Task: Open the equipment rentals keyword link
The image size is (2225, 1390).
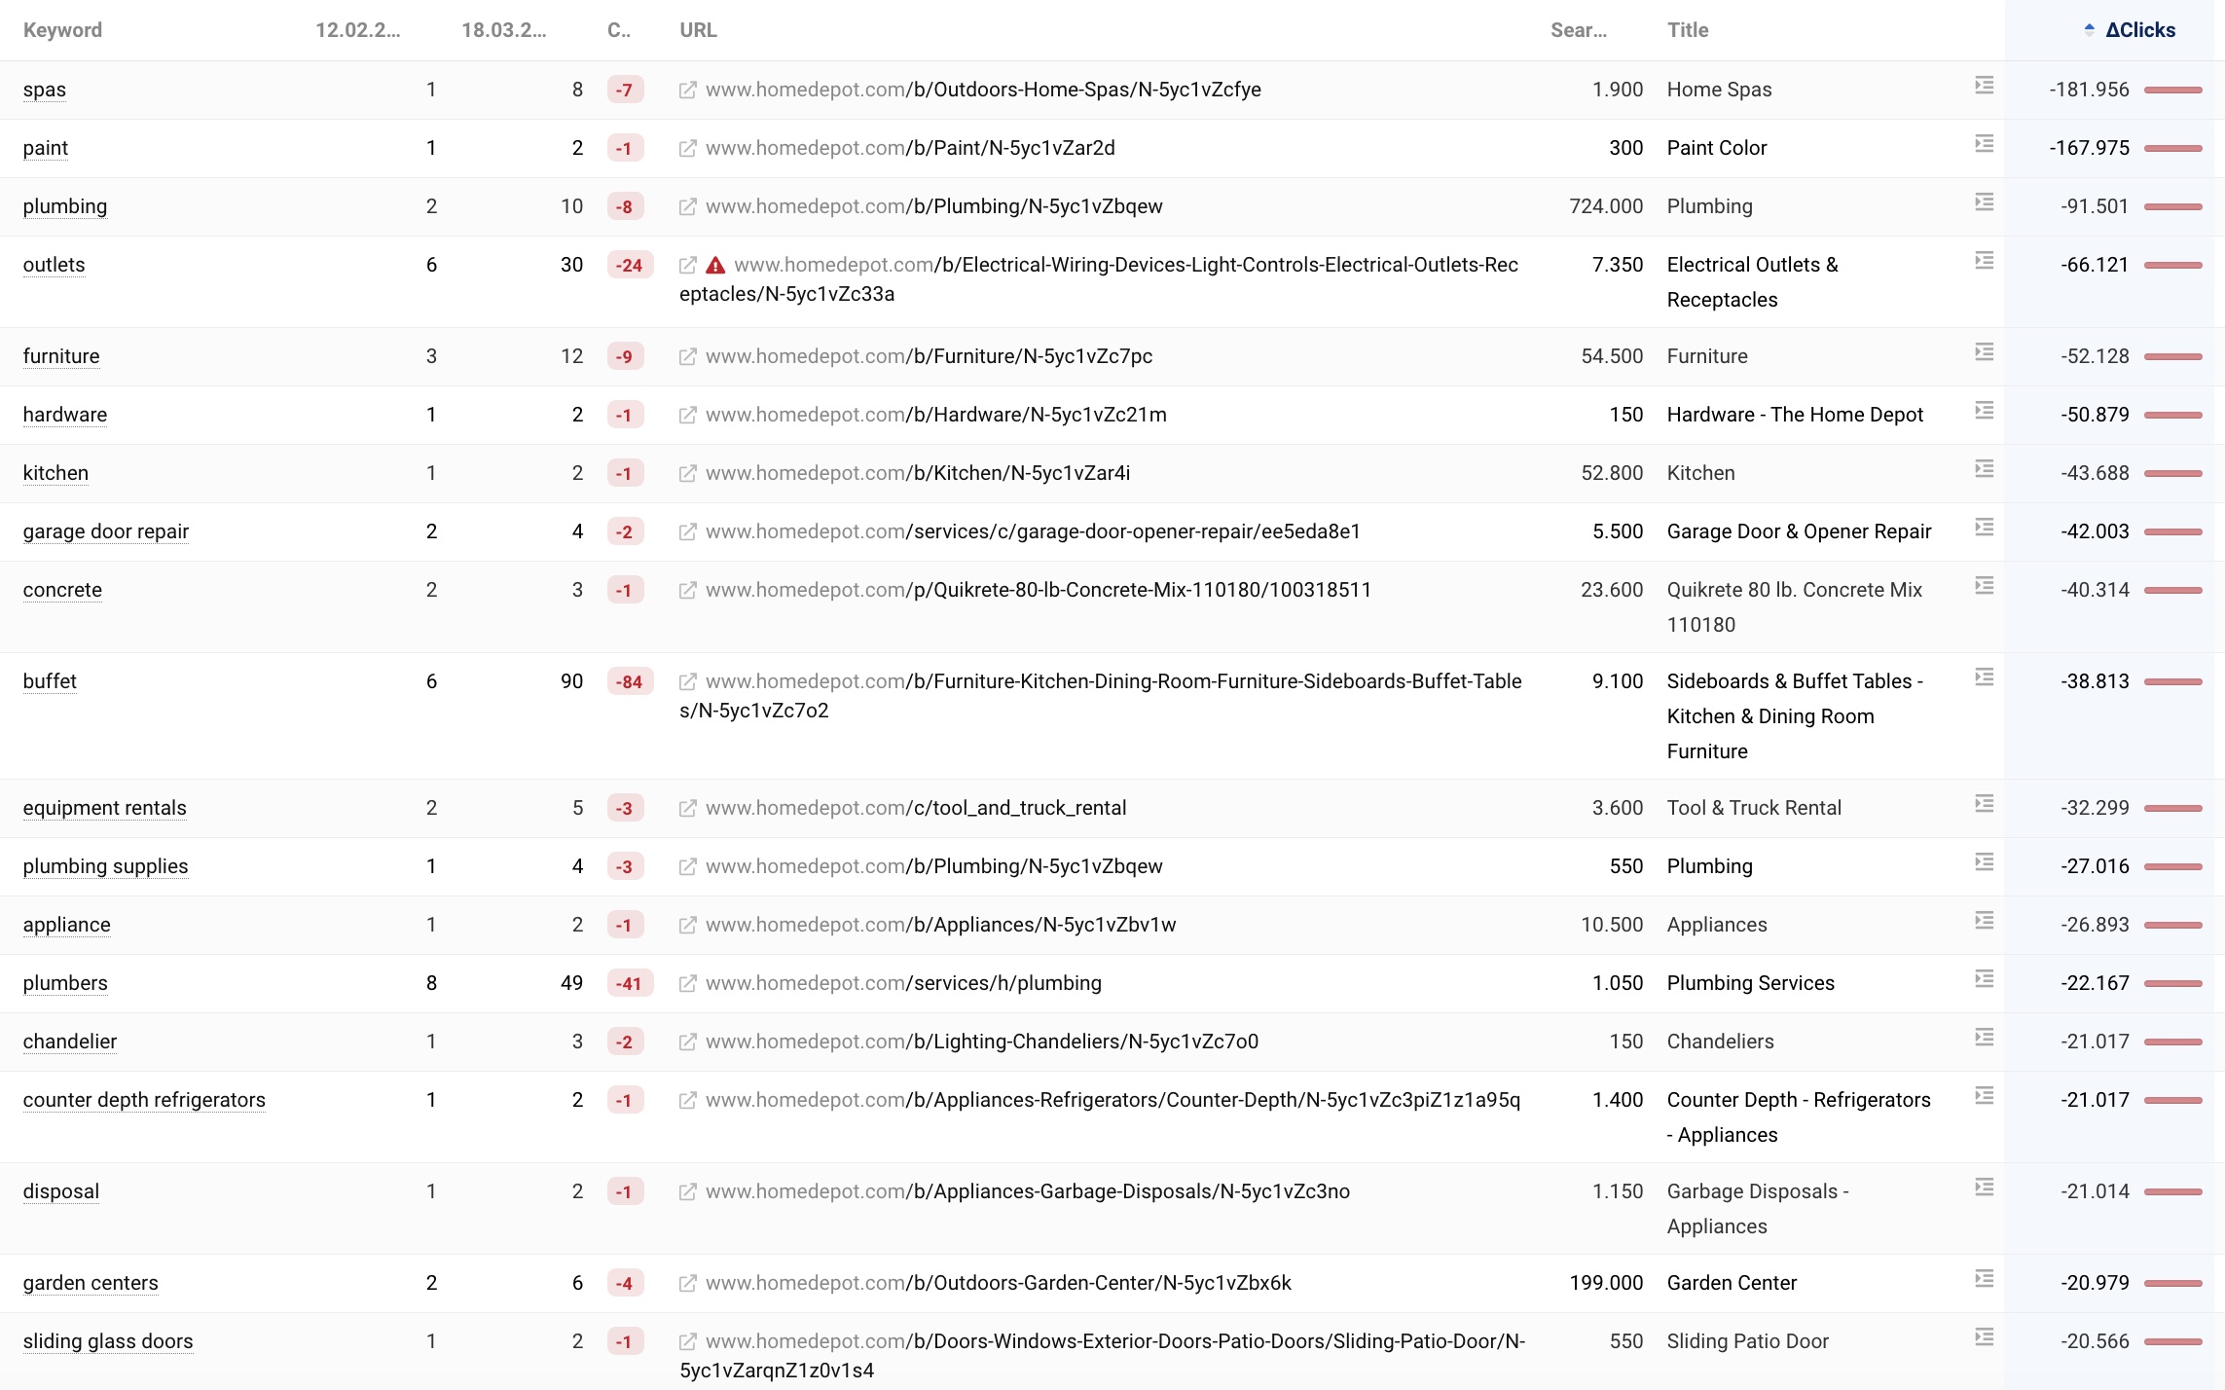Action: [x=104, y=808]
